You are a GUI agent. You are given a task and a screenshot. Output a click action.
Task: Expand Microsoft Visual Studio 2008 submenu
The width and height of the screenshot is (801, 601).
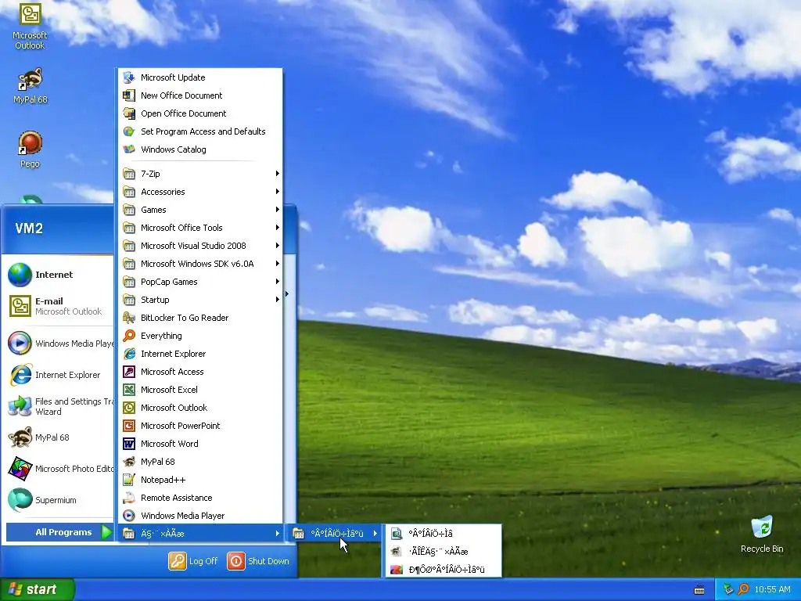(x=199, y=246)
